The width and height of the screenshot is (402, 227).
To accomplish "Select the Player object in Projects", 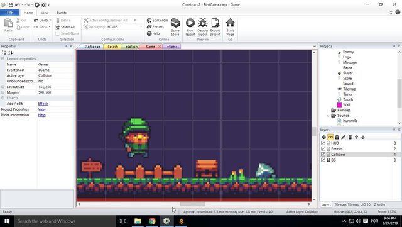I will [x=347, y=73].
